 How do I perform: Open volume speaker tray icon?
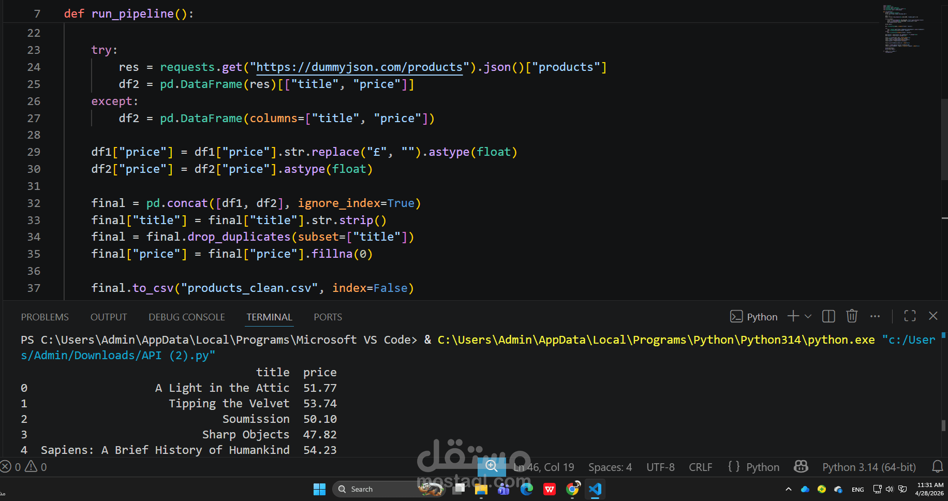pos(890,489)
